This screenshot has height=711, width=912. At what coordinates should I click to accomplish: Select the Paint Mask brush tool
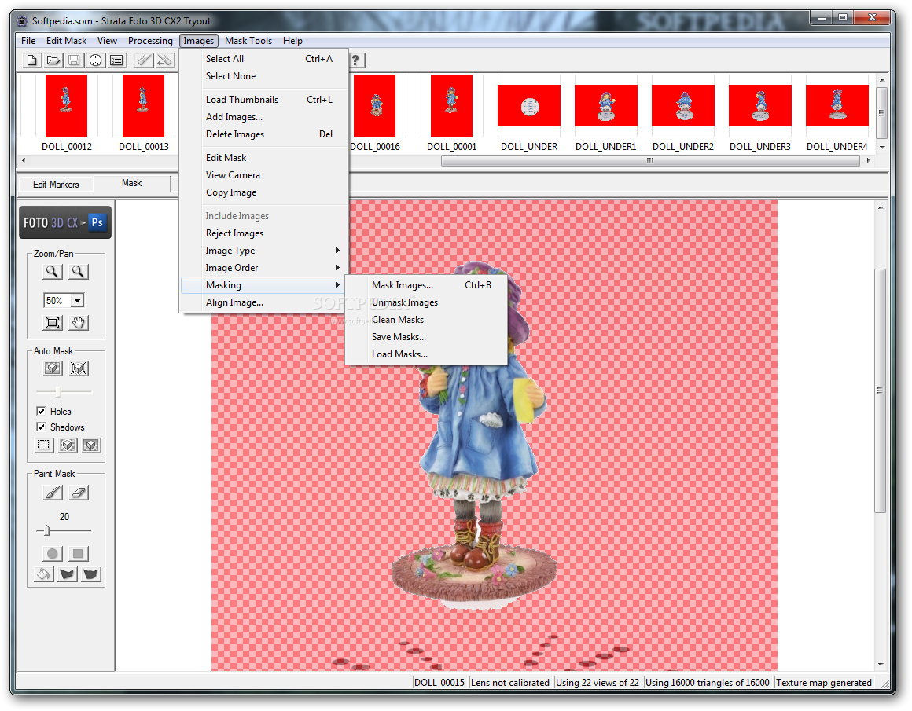(53, 493)
